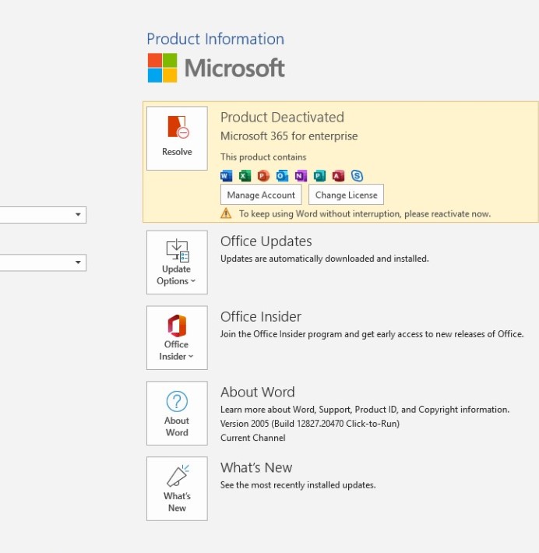The height and width of the screenshot is (553, 539).
Task: Open Manage Account
Action: coord(261,195)
